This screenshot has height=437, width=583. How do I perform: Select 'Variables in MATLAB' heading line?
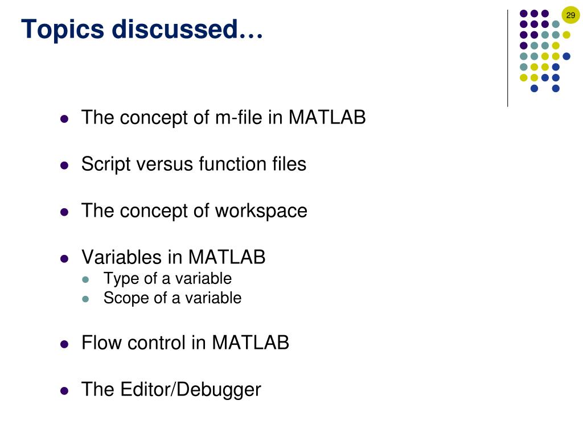pyautogui.click(x=173, y=257)
